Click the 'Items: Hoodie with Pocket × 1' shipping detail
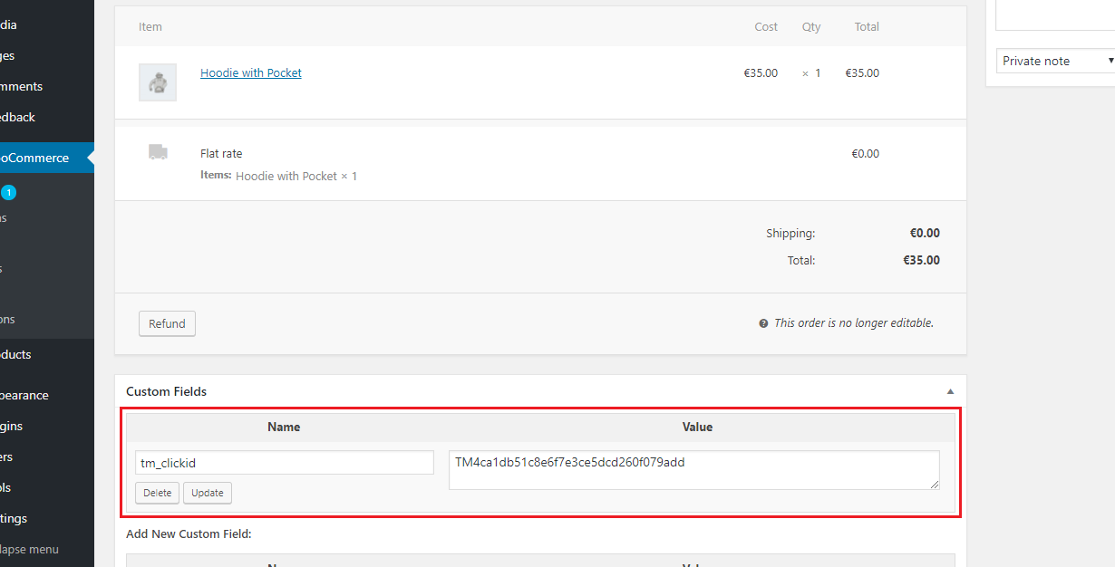 click(x=279, y=176)
